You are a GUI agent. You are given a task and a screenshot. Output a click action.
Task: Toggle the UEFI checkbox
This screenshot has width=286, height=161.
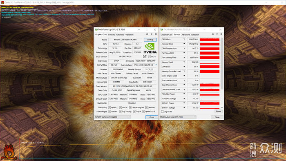pos(150,57)
